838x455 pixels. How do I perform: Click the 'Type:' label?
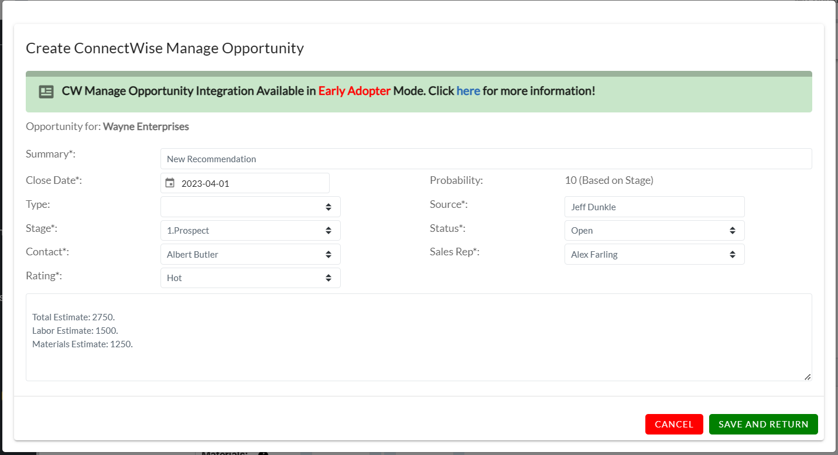click(x=38, y=204)
